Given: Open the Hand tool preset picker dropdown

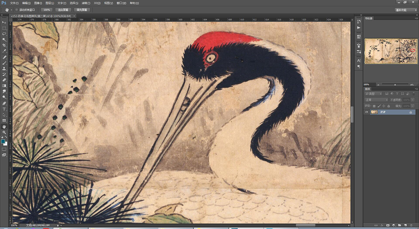Looking at the screenshot, I should 12,10.
